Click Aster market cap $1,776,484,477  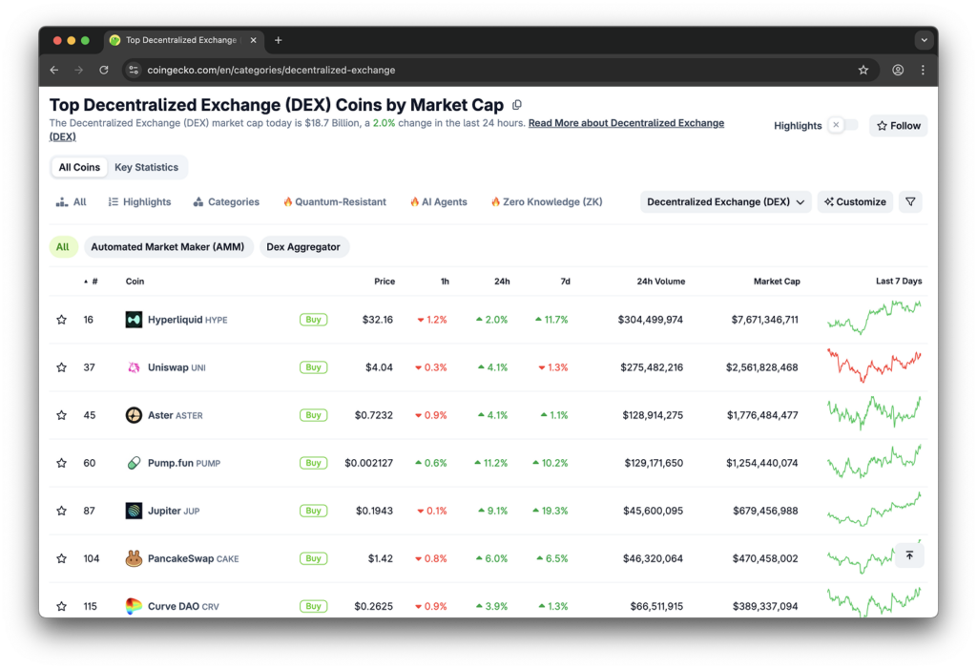(762, 415)
